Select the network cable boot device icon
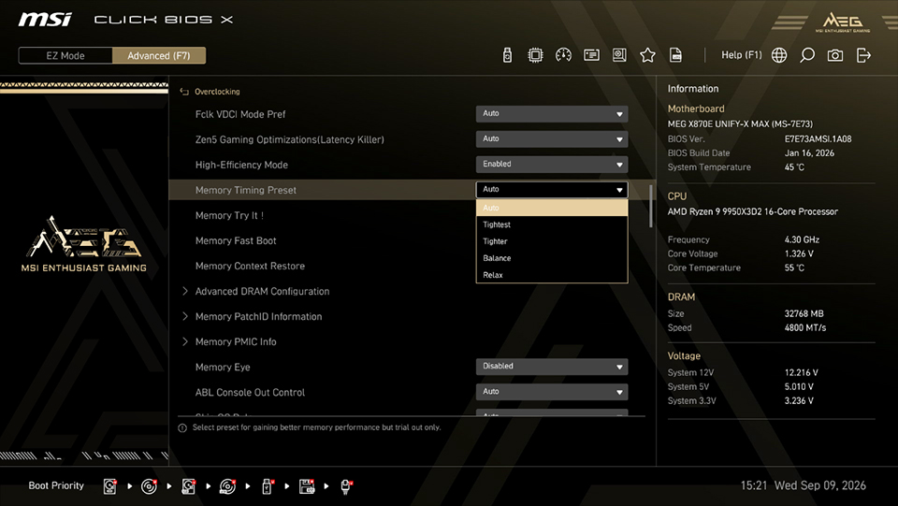898x506 pixels. pyautogui.click(x=346, y=486)
